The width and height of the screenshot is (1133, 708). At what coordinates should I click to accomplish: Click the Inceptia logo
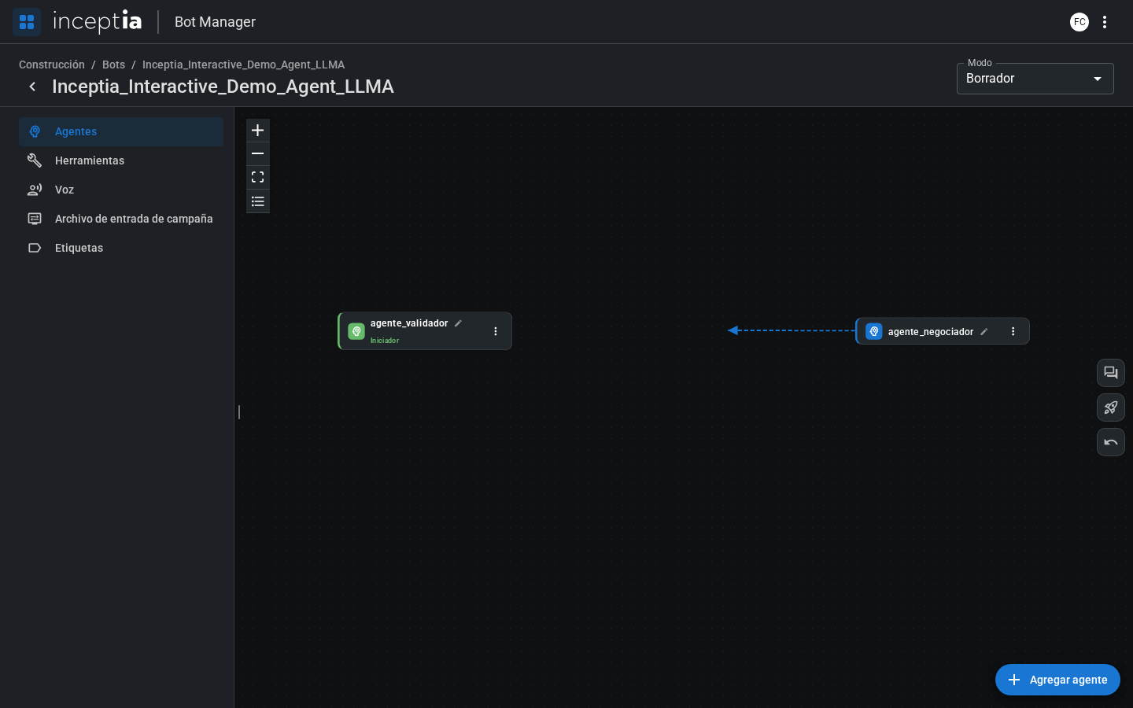pos(98,21)
